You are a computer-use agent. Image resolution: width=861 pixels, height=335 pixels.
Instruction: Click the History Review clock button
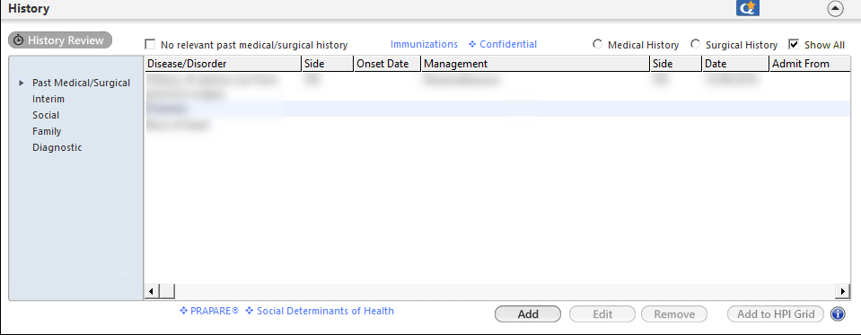[x=60, y=40]
